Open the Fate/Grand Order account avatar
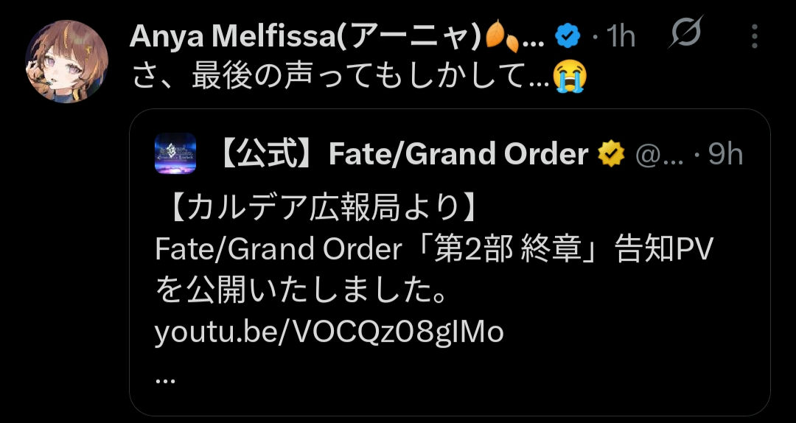Viewport: 796px width, 423px height. (175, 153)
